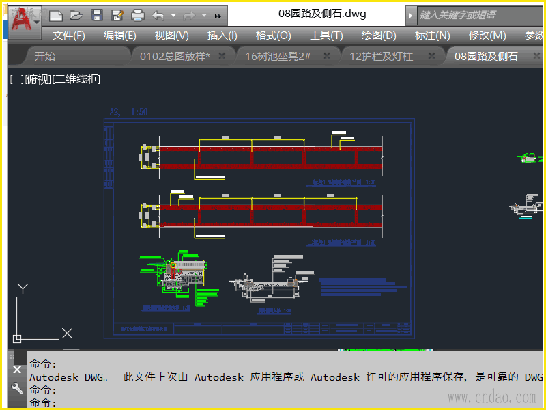Click the keyword search input field
Image resolution: width=546 pixels, height=410 pixels.
pyautogui.click(x=480, y=15)
